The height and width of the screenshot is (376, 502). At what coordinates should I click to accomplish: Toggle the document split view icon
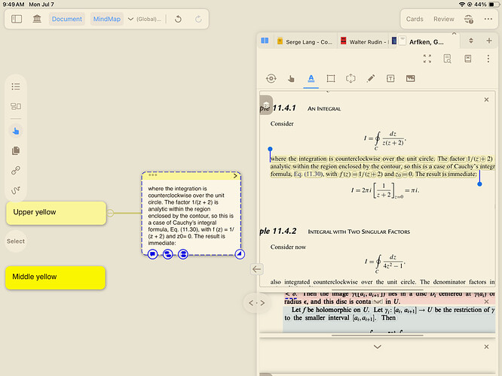pyautogui.click(x=265, y=41)
